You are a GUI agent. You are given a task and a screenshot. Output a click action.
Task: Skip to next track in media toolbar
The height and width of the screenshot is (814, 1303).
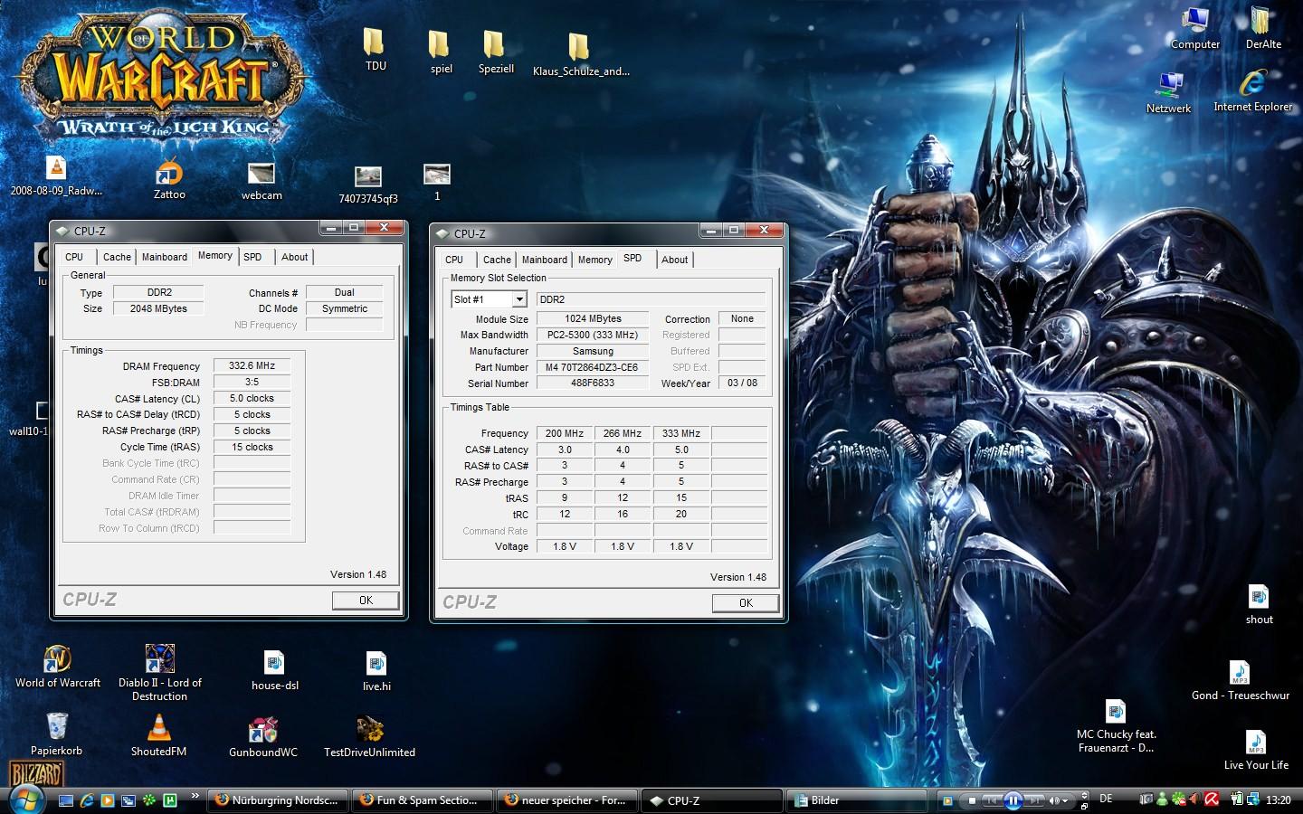pyautogui.click(x=1033, y=800)
